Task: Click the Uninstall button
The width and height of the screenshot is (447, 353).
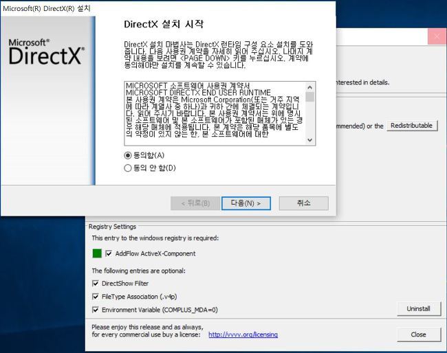Action: (419, 309)
